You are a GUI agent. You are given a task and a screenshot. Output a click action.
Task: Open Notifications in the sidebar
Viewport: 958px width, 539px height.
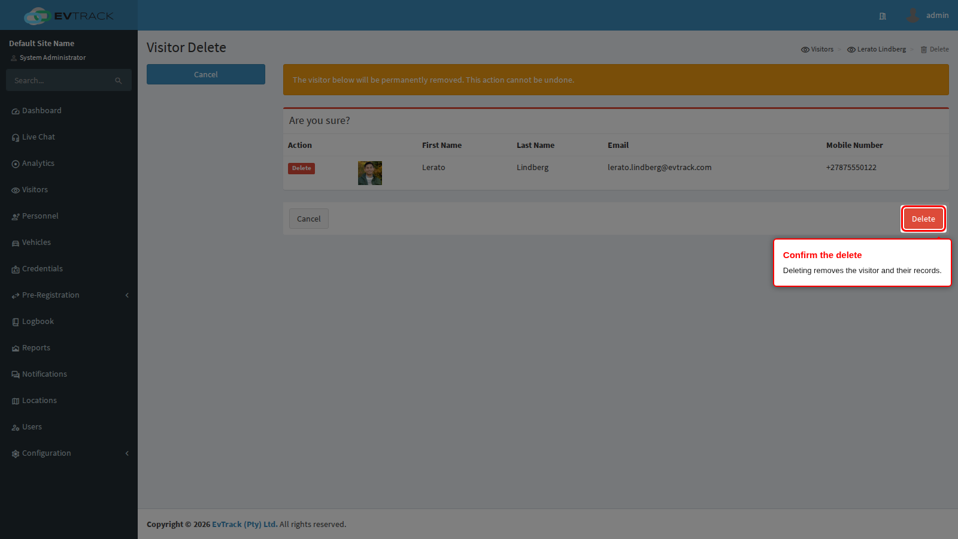pos(69,374)
